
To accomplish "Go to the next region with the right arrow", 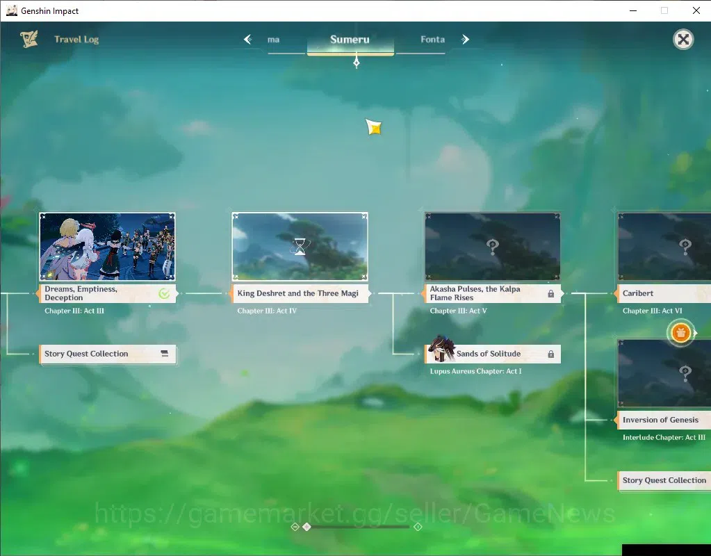I will pos(465,40).
